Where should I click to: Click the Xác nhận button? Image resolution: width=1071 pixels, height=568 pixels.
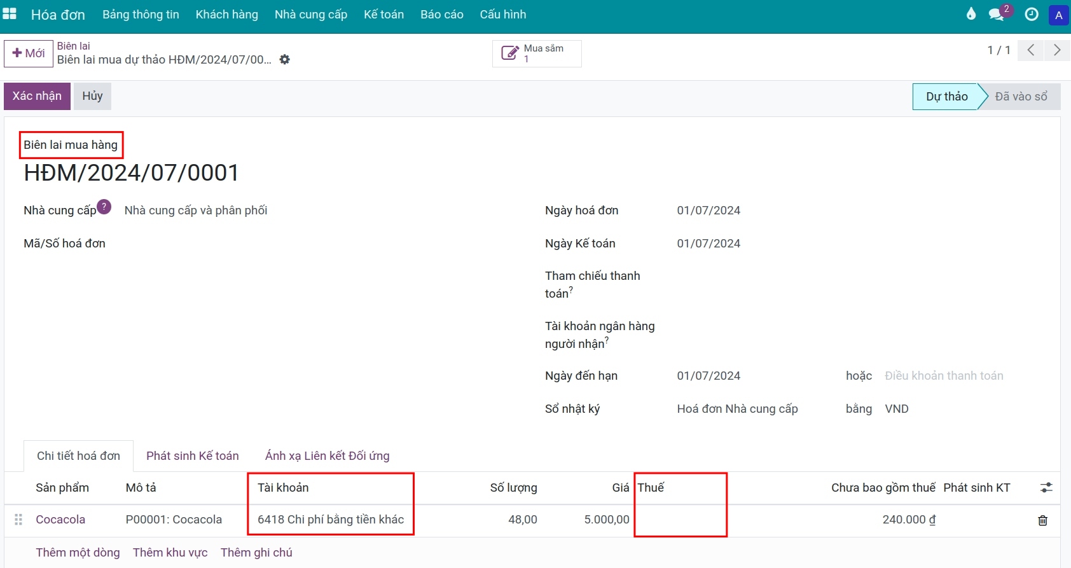pos(37,96)
